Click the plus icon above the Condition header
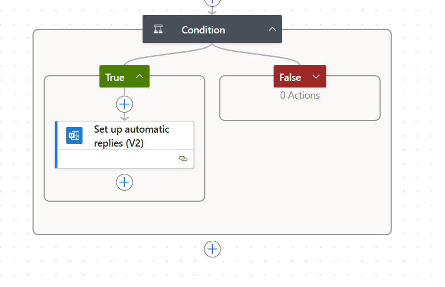The image size is (445, 287). pyautogui.click(x=212, y=2)
